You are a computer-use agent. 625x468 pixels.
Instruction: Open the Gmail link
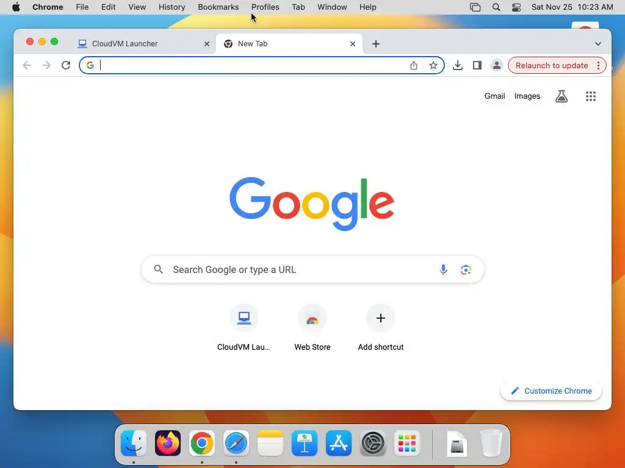pyautogui.click(x=494, y=96)
